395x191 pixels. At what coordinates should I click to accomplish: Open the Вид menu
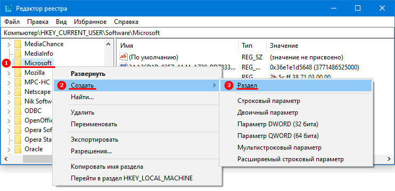(61, 22)
